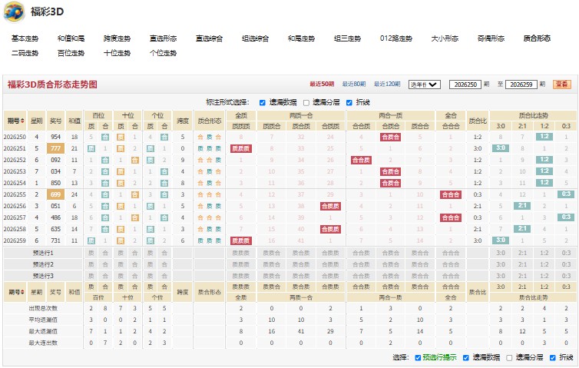Click teal 0:3 marker in row 2026257
Screen dimensions: 579x368
[x=566, y=217]
